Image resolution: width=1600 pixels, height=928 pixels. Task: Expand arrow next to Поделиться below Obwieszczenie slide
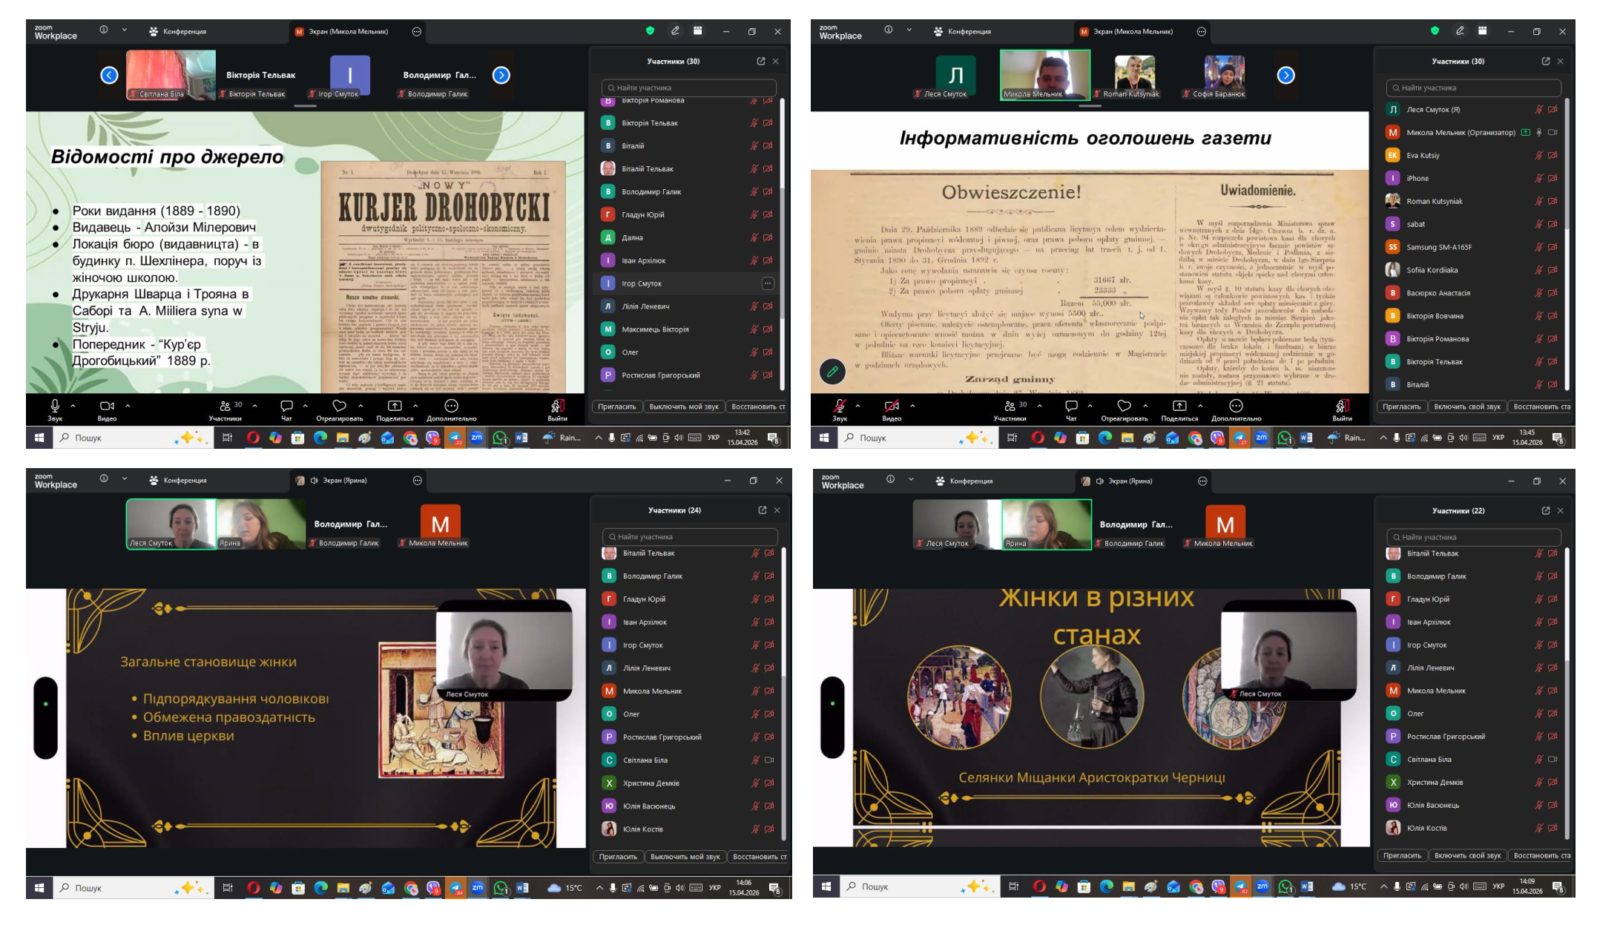coord(1200,406)
